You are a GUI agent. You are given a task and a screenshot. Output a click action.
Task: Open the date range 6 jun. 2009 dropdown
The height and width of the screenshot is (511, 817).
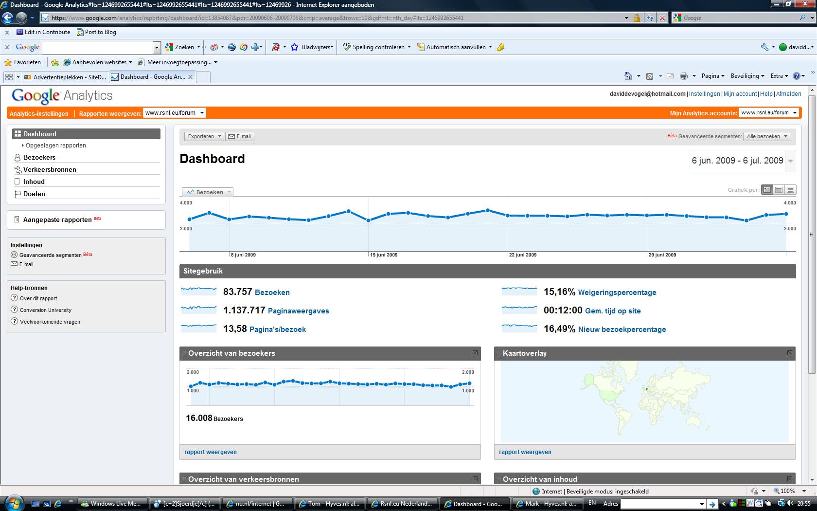coord(743,161)
